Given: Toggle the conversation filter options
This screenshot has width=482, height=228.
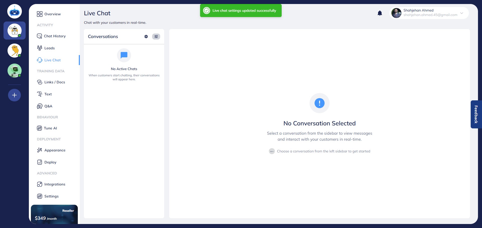Looking at the screenshot, I should (x=156, y=37).
